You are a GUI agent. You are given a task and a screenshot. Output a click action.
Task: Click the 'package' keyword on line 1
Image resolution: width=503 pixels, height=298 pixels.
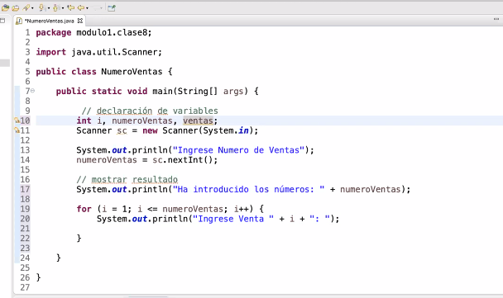pyautogui.click(x=54, y=33)
